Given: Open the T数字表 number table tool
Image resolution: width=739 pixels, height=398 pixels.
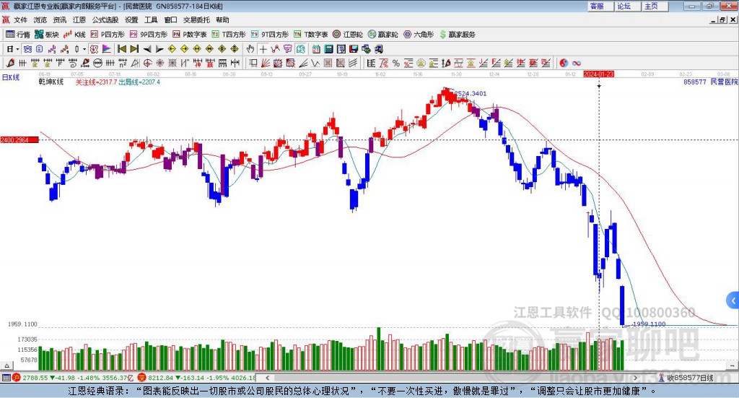Looking at the screenshot, I should [x=310, y=35].
